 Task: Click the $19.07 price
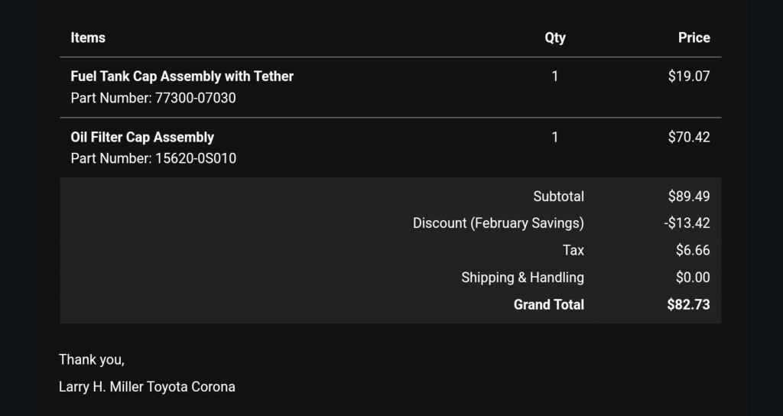(689, 76)
